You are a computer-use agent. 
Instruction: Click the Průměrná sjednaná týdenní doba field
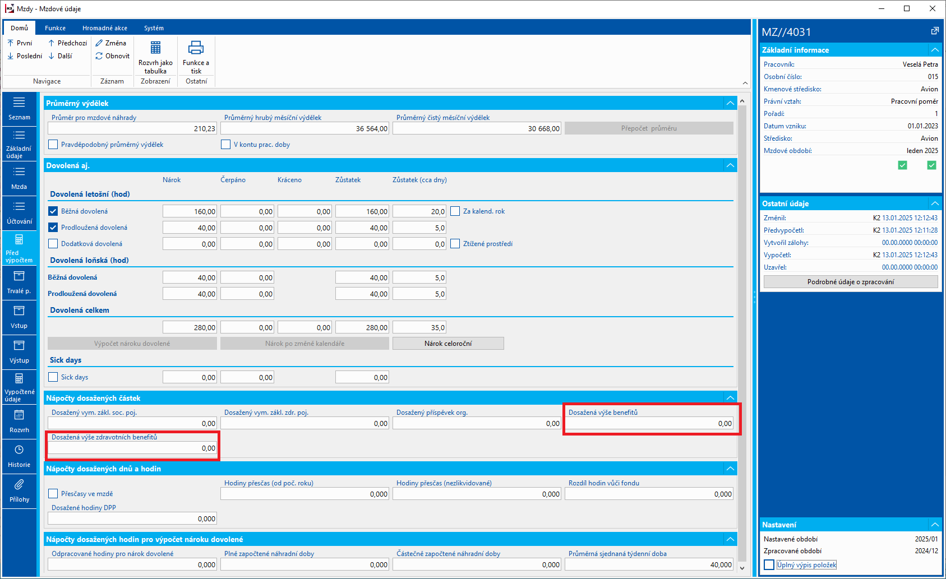point(649,564)
